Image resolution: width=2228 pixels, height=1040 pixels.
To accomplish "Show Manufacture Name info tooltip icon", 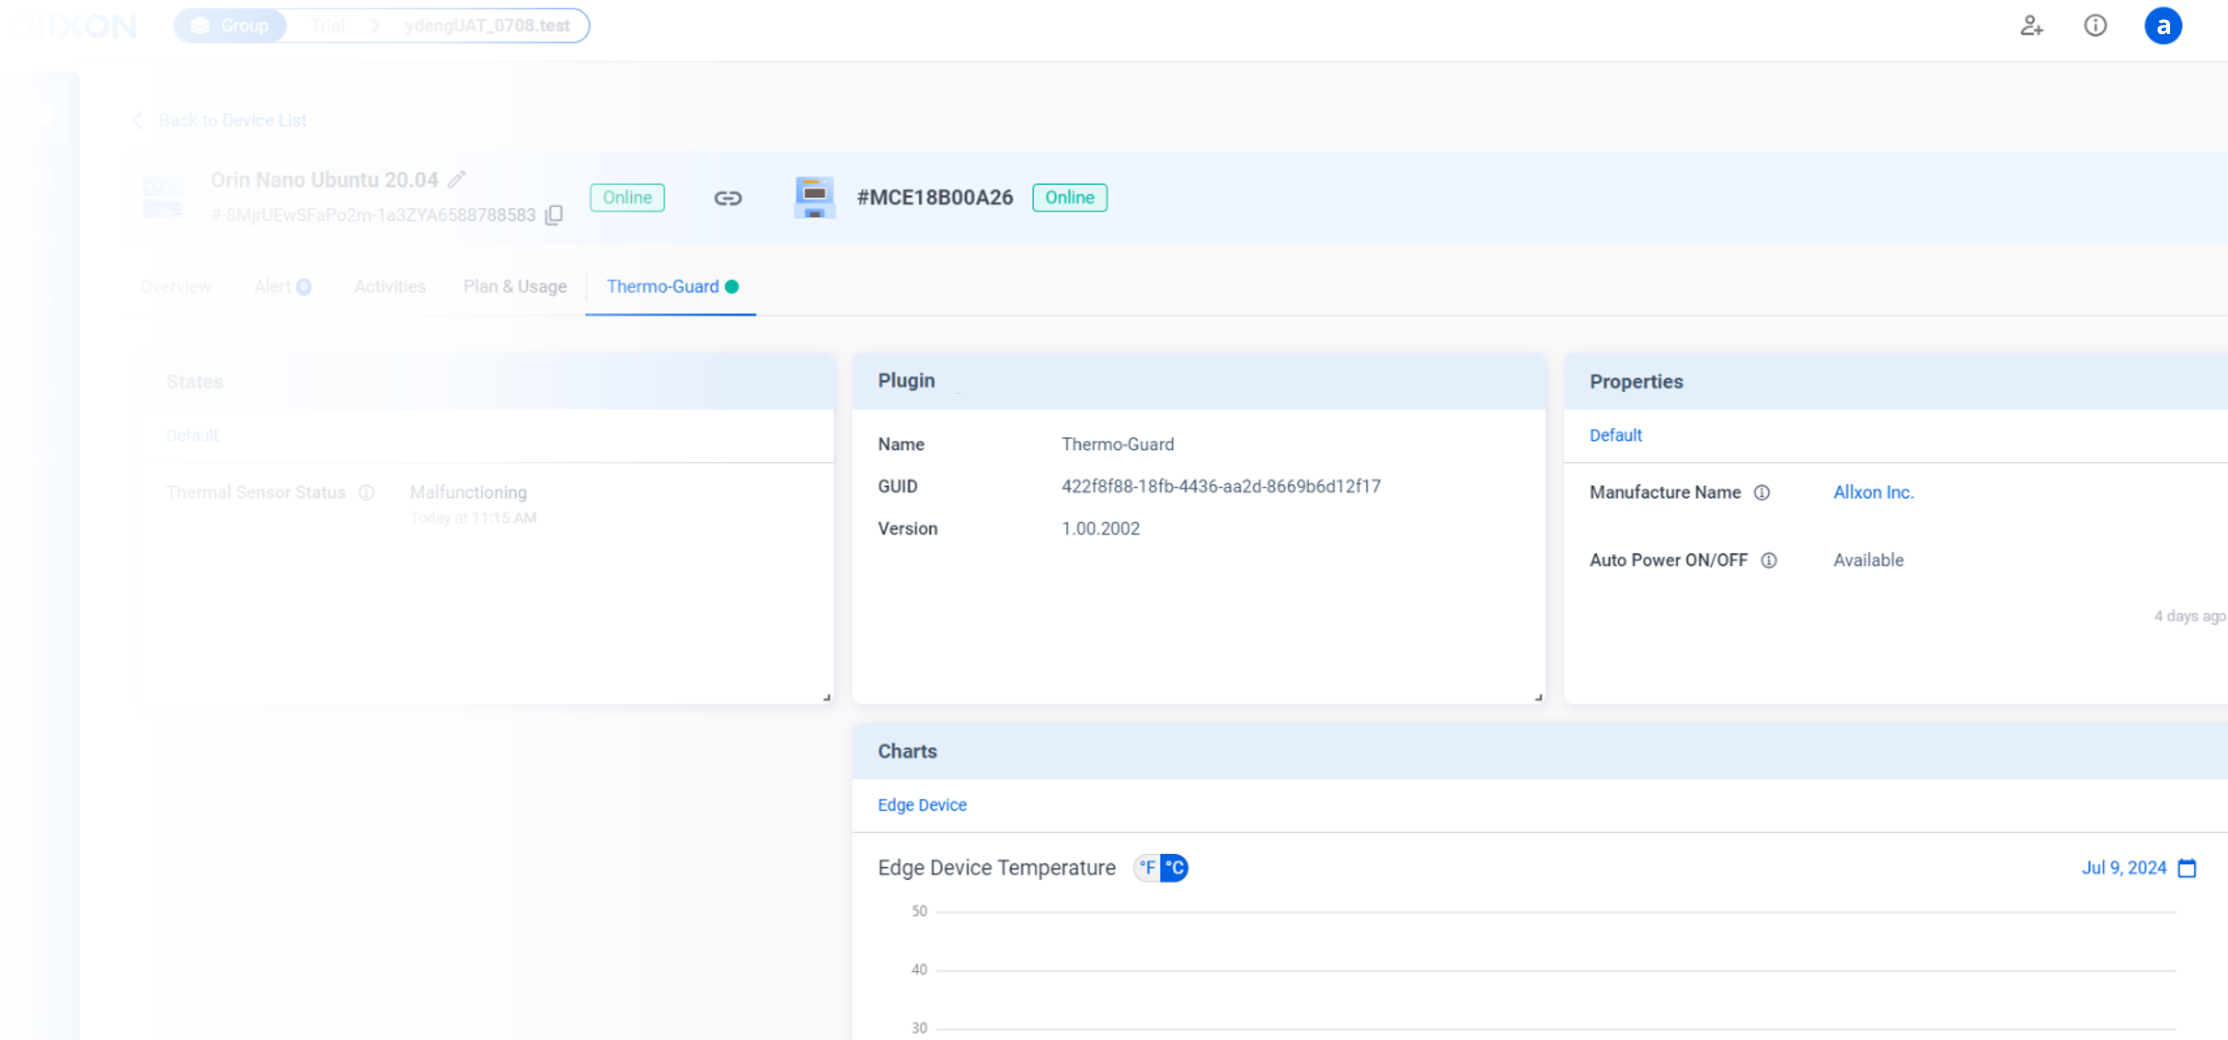I will pyautogui.click(x=1762, y=493).
